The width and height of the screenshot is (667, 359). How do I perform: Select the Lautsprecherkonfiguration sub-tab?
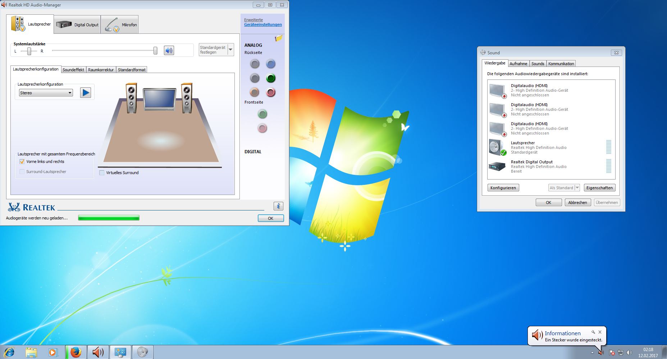tap(36, 69)
